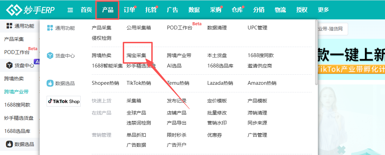
Task: Click the dropdown menu vertical scrollbar
Action: tap(316, 53)
